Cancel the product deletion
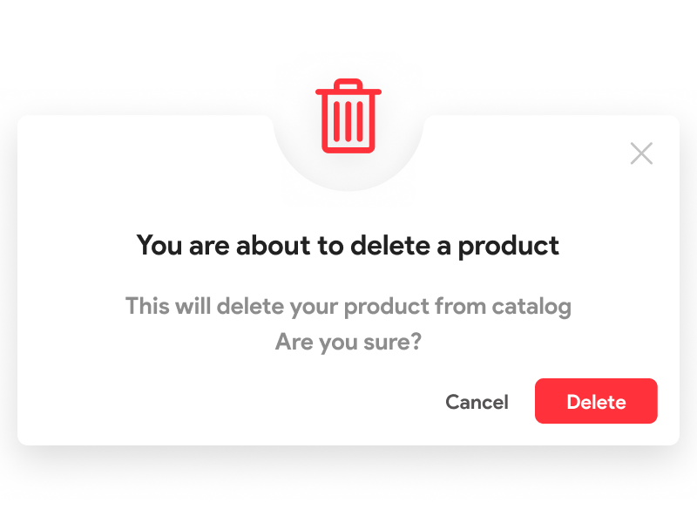The width and height of the screenshot is (697, 523). (x=477, y=402)
